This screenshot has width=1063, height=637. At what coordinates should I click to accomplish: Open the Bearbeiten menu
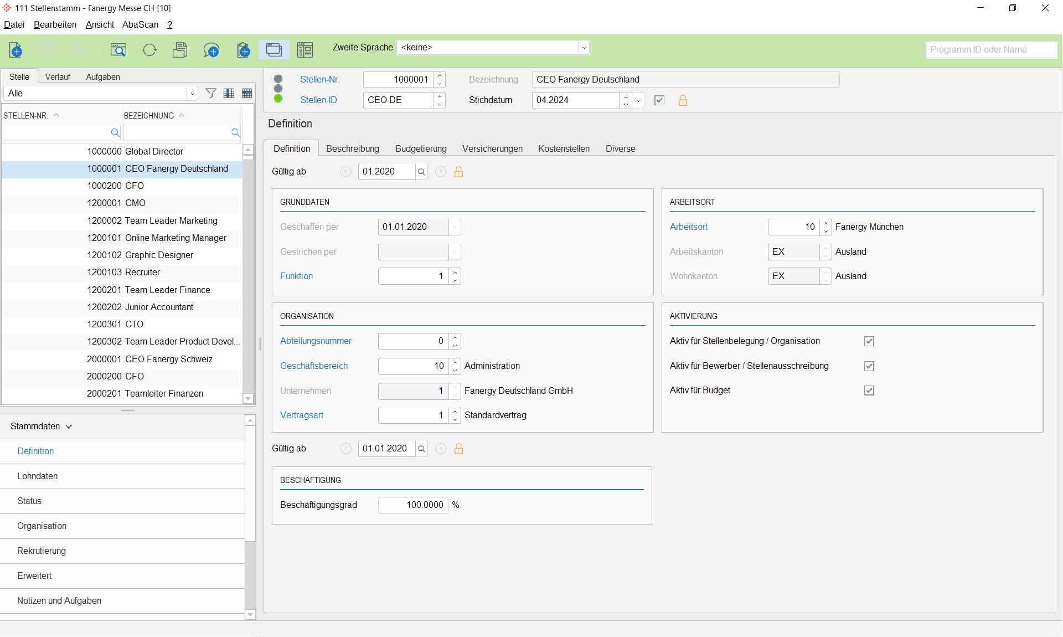55,24
